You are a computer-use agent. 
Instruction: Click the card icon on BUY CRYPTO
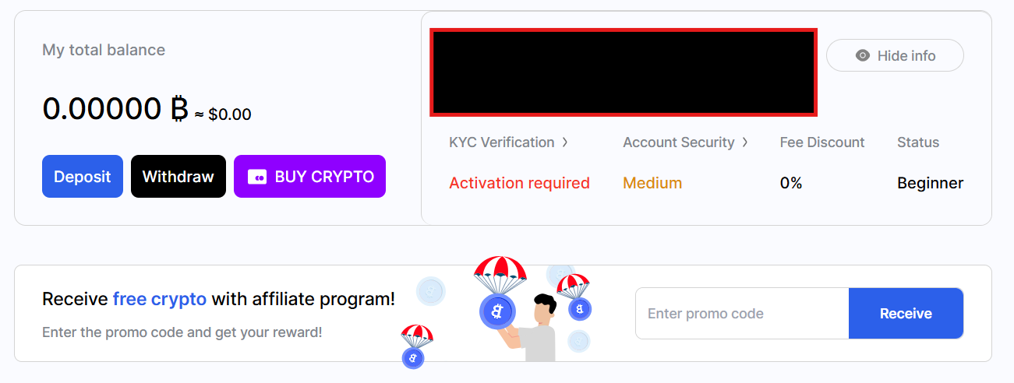click(x=256, y=177)
